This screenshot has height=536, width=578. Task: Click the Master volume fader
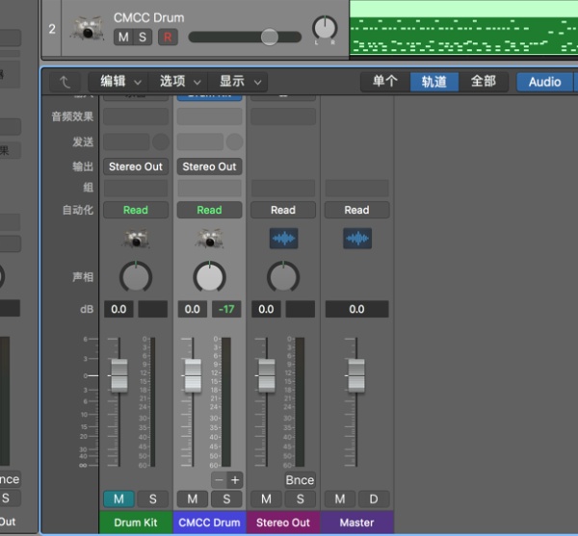click(x=356, y=375)
